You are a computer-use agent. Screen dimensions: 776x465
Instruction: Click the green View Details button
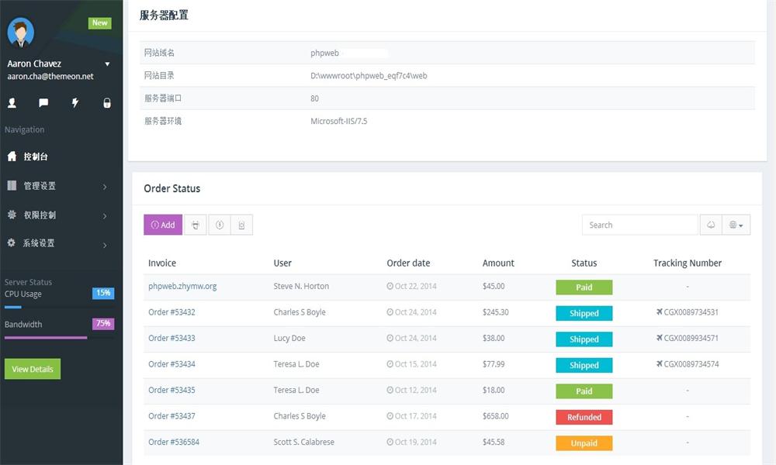(33, 369)
